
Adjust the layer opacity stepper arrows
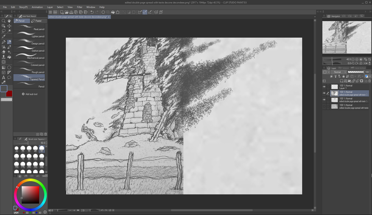(371, 72)
